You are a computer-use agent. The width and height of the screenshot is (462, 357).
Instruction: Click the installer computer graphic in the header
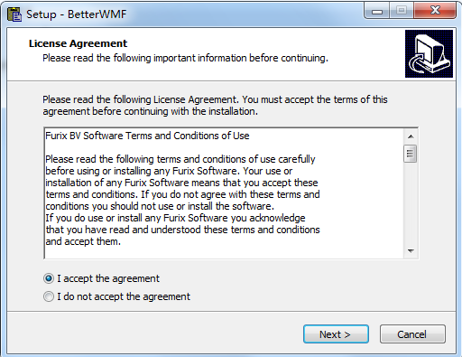(429, 53)
